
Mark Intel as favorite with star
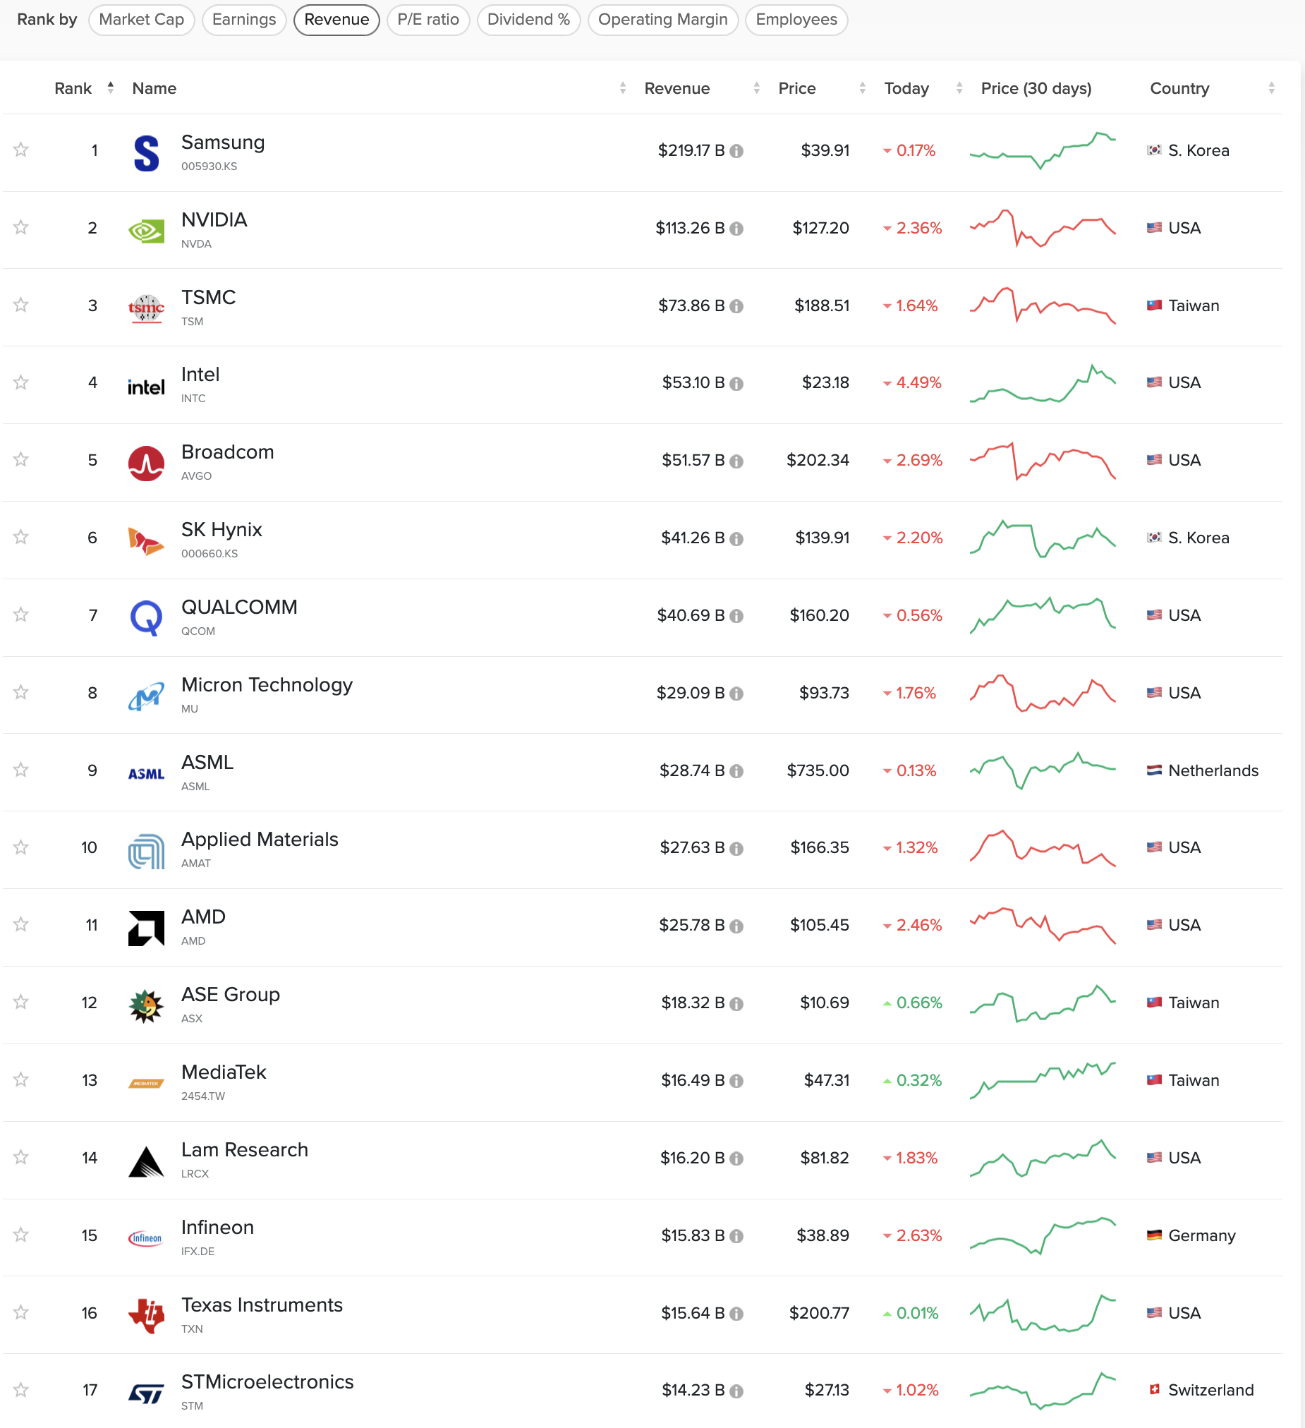pyautogui.click(x=21, y=382)
